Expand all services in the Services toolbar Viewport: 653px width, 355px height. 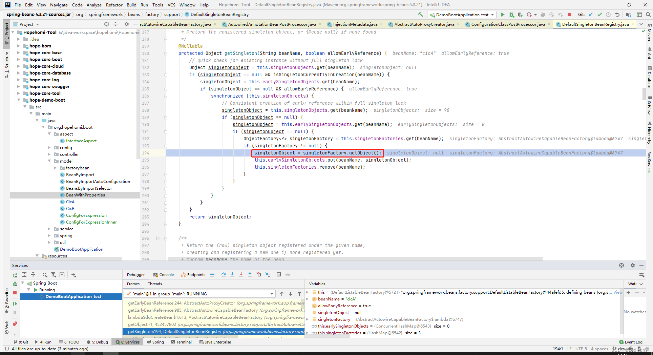click(24, 274)
